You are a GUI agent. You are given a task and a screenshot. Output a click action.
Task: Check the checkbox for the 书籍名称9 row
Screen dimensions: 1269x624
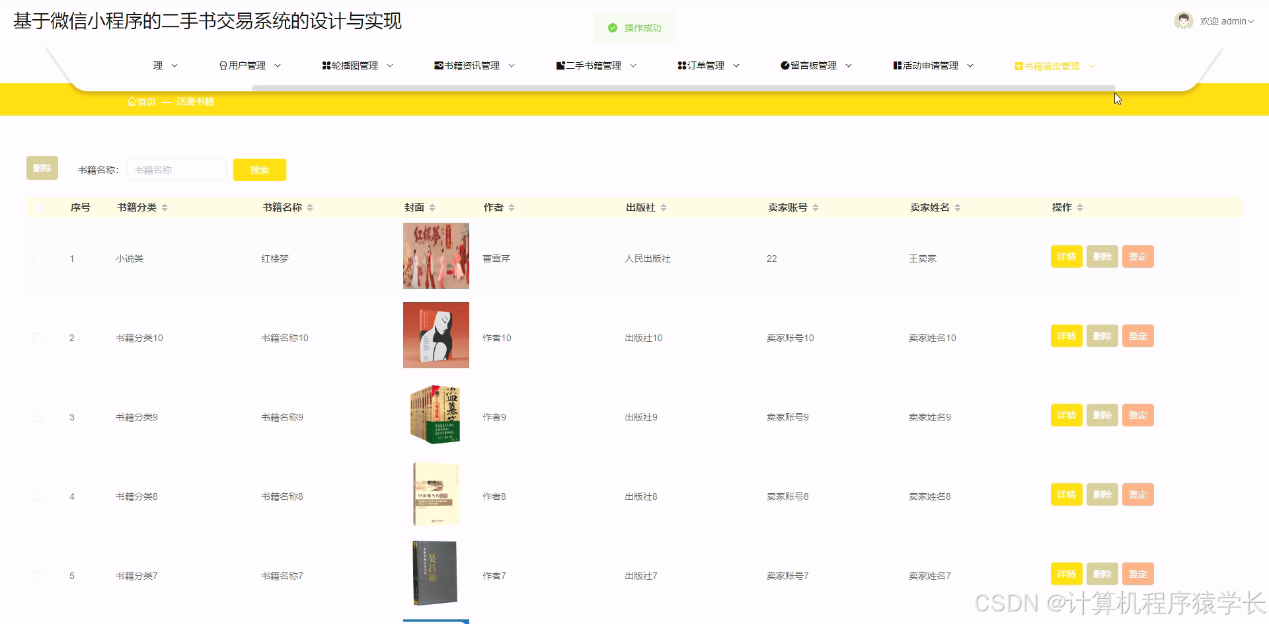38,416
